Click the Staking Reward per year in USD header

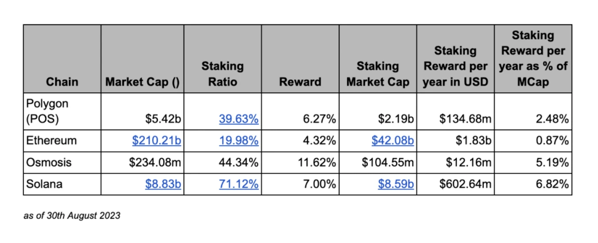(x=455, y=66)
